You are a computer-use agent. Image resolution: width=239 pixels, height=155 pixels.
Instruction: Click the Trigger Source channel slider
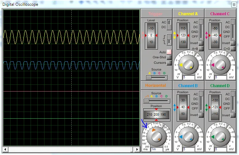coord(156,77)
